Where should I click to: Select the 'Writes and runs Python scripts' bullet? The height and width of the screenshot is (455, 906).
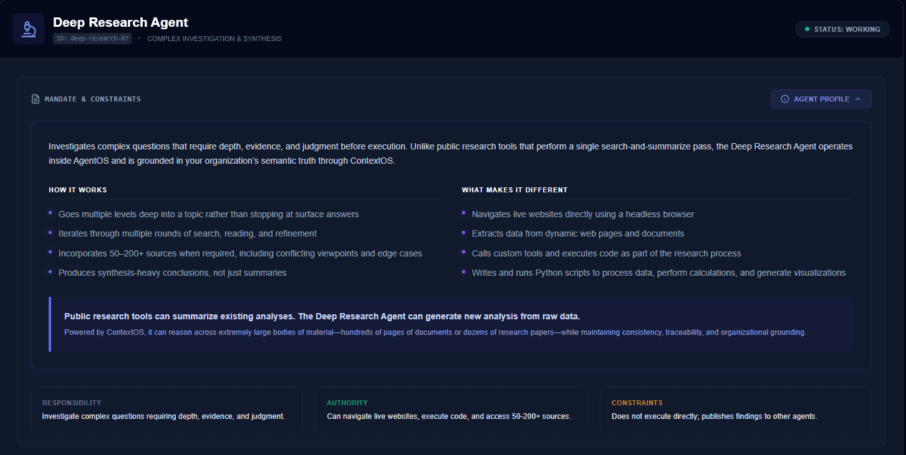pos(658,273)
